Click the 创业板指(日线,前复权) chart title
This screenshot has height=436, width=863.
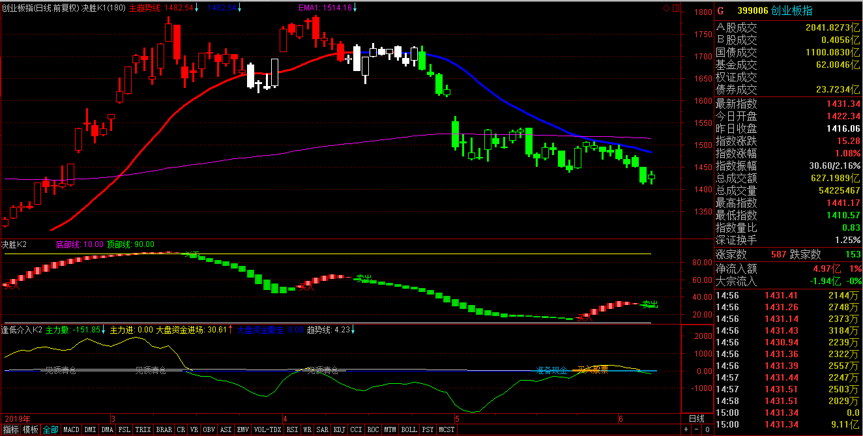[41, 8]
